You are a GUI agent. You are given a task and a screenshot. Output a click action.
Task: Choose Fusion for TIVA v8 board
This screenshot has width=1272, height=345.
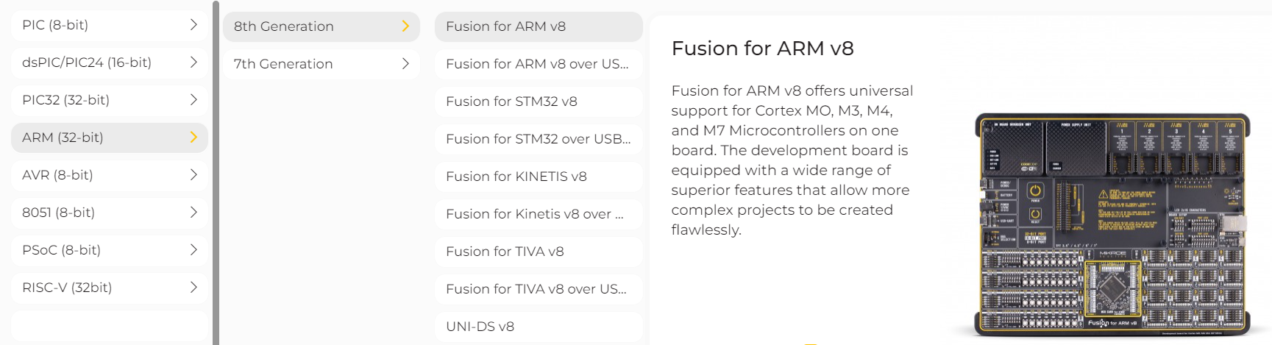tap(539, 252)
